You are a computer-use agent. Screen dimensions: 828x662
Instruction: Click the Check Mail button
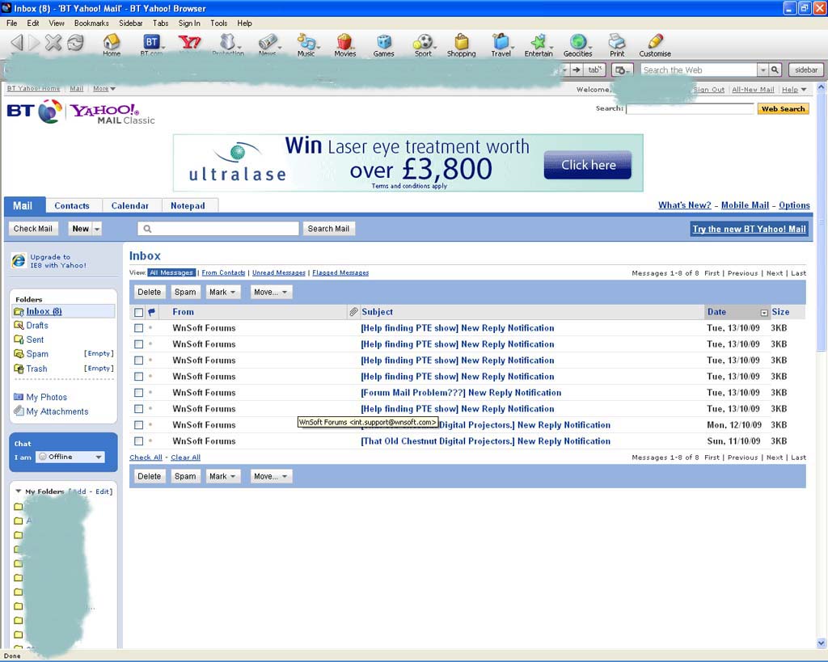point(33,229)
